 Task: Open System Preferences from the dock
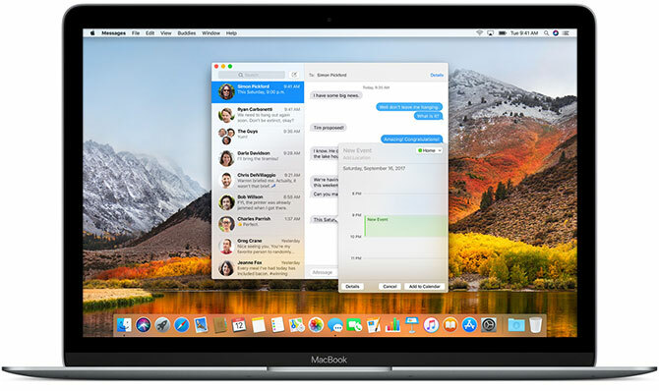point(489,325)
